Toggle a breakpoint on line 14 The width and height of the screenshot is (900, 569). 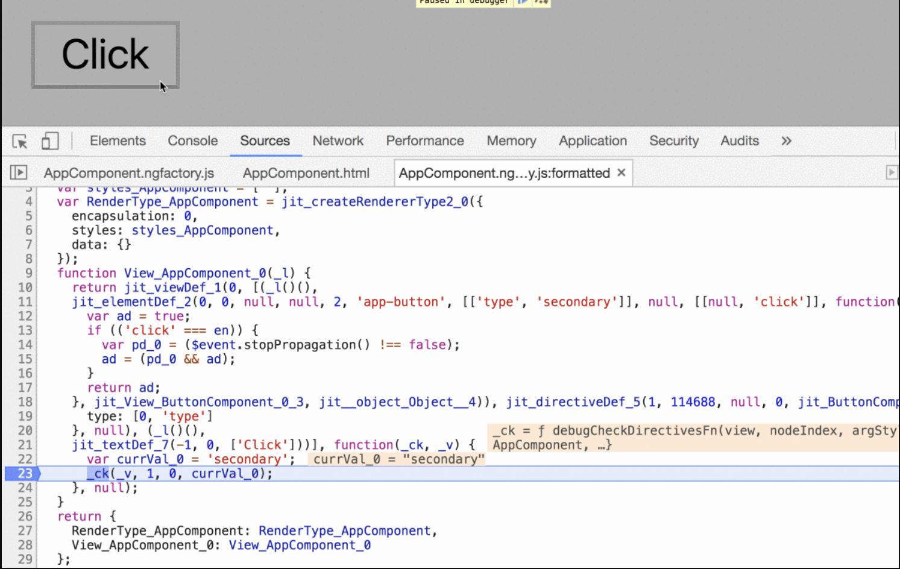(25, 345)
